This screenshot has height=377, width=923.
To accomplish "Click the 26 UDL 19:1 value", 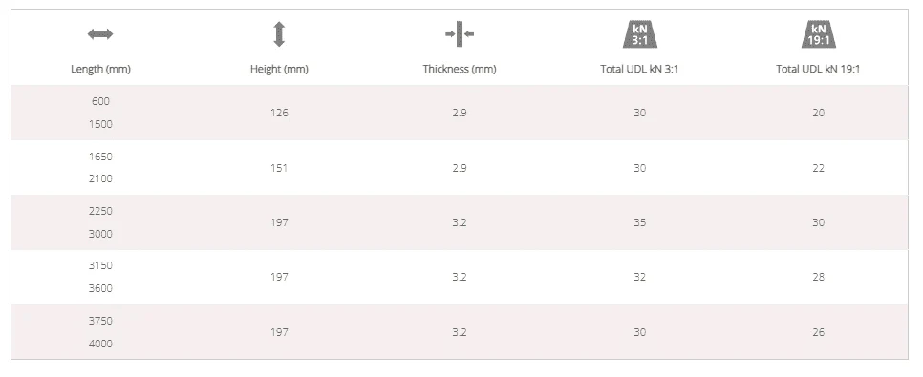I will 818,332.
